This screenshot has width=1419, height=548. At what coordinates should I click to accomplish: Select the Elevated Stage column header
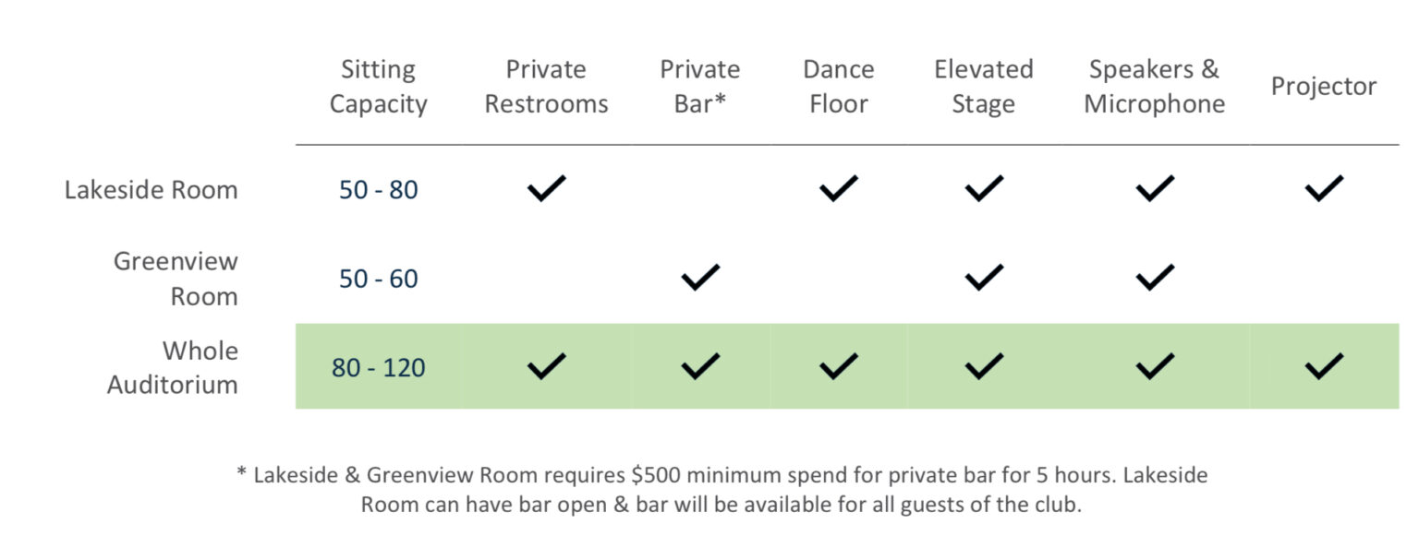(983, 87)
